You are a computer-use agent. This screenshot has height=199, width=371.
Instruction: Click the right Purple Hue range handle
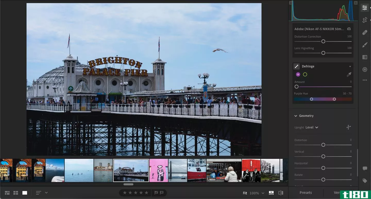(x=334, y=99)
